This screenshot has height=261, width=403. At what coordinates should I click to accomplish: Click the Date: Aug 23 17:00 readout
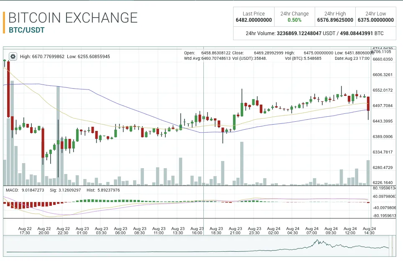click(352, 58)
